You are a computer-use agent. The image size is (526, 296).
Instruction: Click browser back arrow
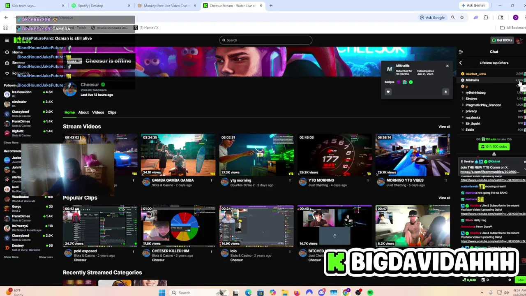click(6, 18)
